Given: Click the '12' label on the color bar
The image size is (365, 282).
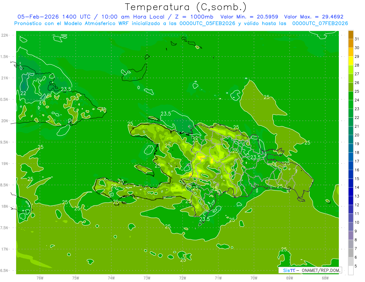Looking at the screenshot, I should (x=357, y=205).
